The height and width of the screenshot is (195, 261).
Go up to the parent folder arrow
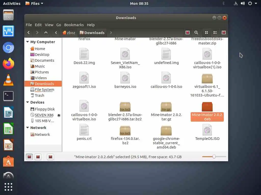click(46, 33)
